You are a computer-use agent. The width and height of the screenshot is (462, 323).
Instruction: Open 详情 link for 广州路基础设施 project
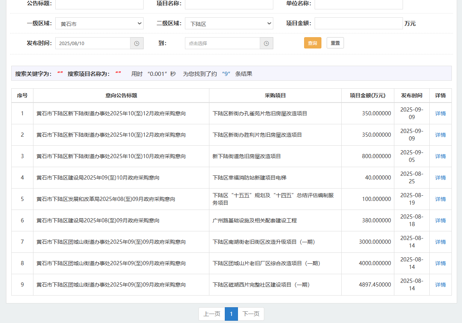pyautogui.click(x=440, y=220)
